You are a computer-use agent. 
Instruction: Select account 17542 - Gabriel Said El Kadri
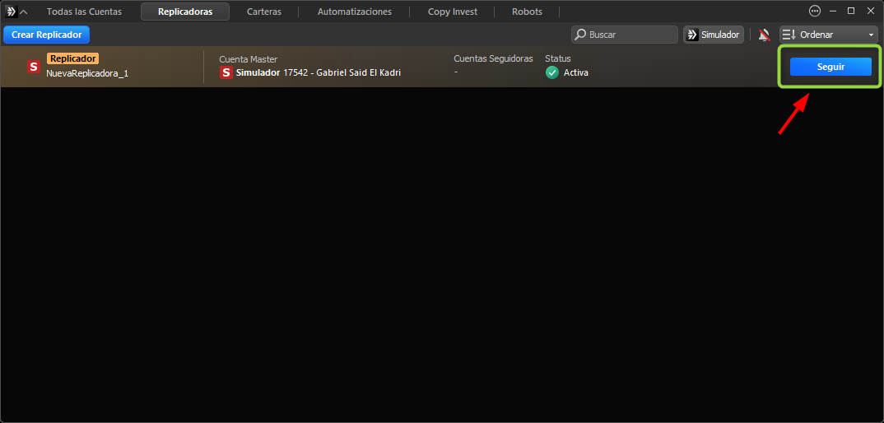(342, 72)
